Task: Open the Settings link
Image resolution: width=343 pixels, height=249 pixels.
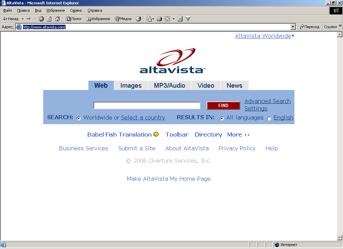Action: pyautogui.click(x=256, y=109)
